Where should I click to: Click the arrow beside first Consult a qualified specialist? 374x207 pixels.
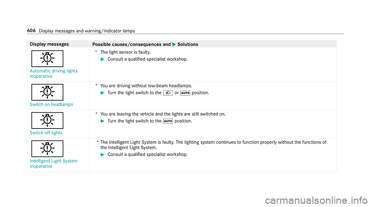point(102,59)
